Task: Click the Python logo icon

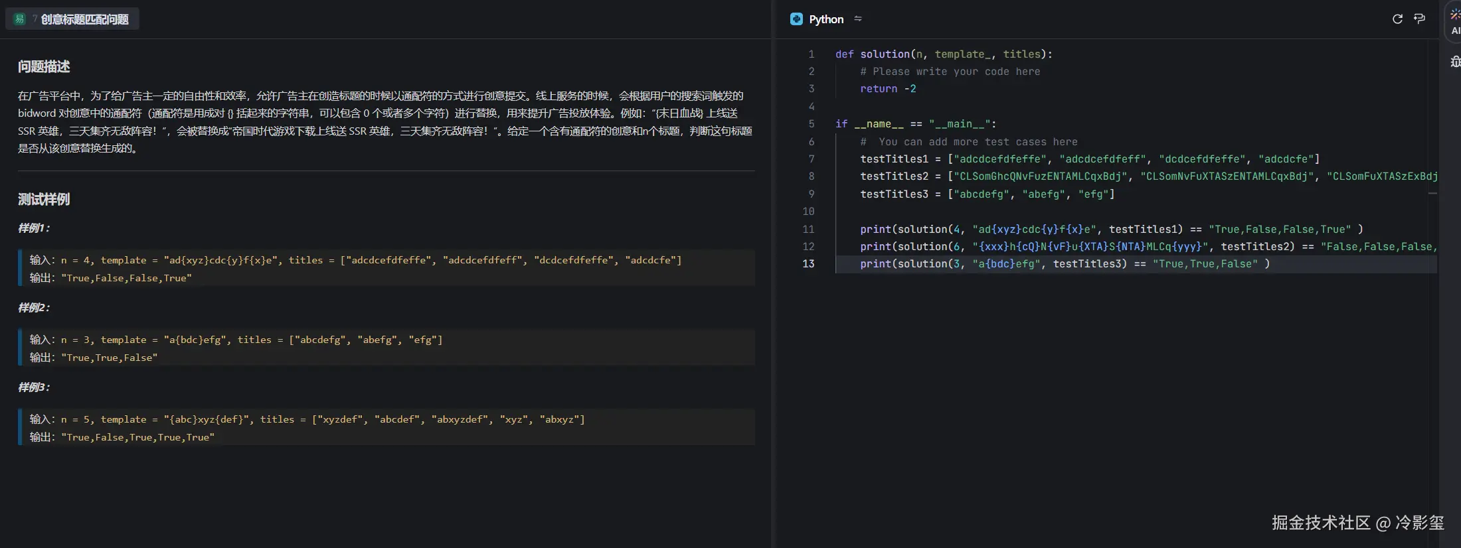Action: (796, 19)
